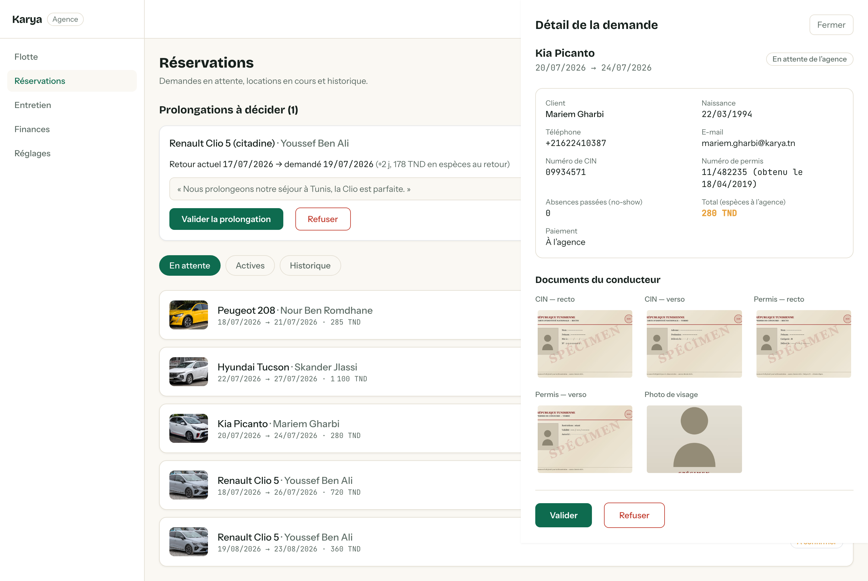
Task: Click the Kia Picanto detail panel title
Action: pos(565,53)
